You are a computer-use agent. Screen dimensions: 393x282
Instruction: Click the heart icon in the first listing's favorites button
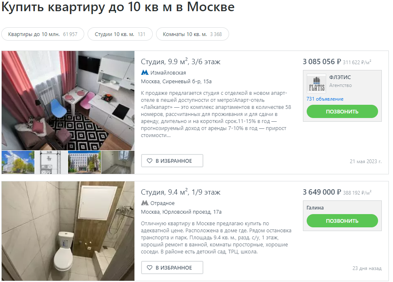(x=150, y=161)
